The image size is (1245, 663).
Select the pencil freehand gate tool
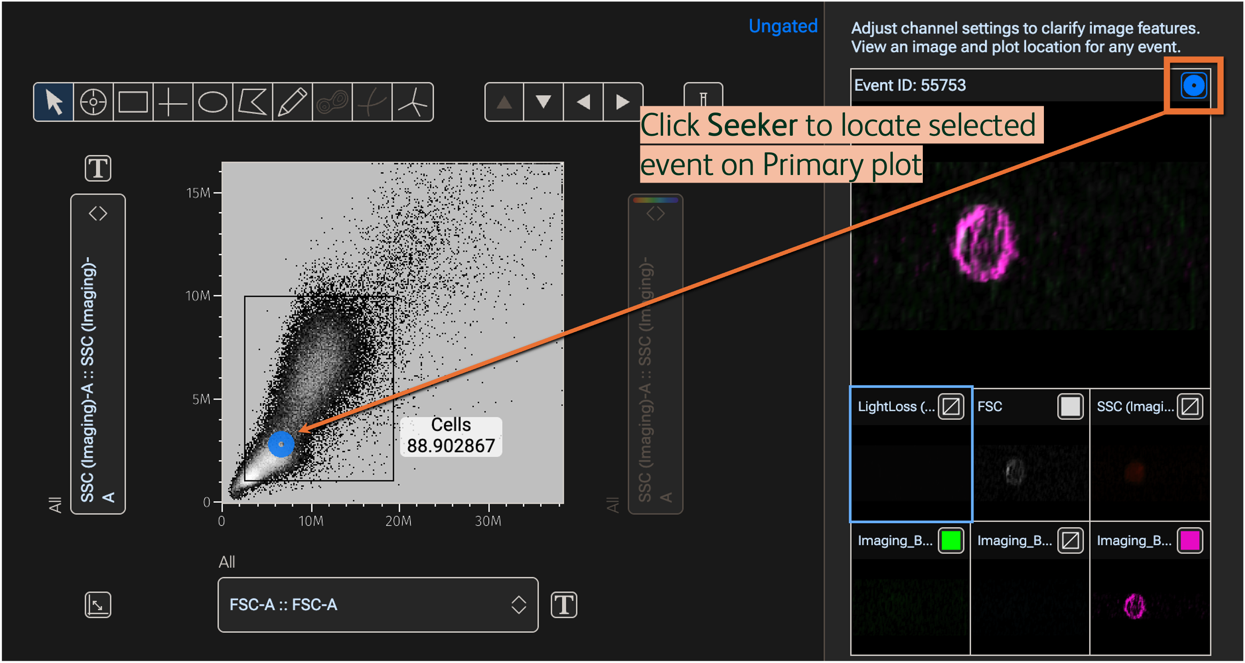coord(292,102)
